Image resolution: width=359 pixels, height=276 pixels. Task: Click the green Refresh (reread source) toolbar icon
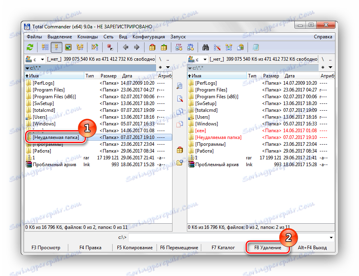pyautogui.click(x=30, y=47)
